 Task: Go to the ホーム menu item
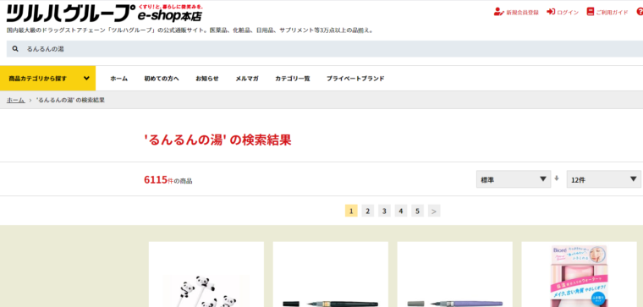pos(119,79)
